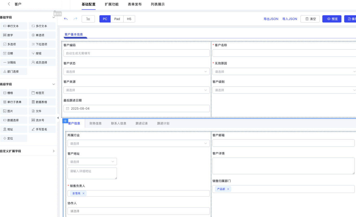Click the 协作人 selection field
Image resolution: width=356 pixels, height=217 pixels.
(139, 211)
